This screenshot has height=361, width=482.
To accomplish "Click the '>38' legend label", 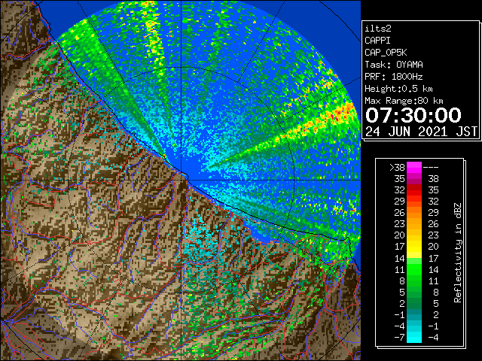I will [x=397, y=167].
